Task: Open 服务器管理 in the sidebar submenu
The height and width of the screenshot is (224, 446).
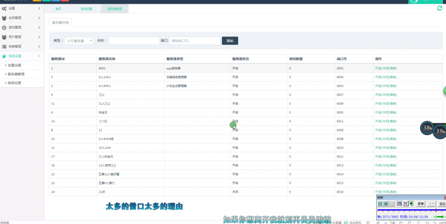Action: pos(16,74)
